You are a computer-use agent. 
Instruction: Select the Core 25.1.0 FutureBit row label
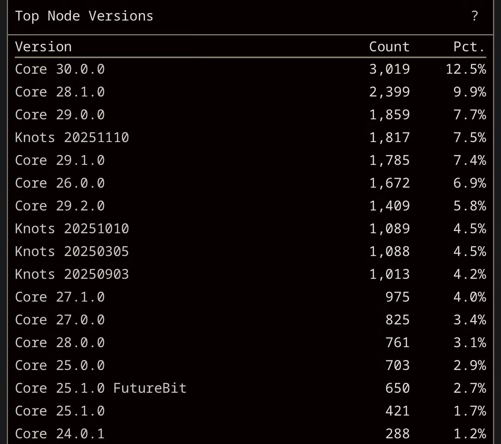(101, 388)
